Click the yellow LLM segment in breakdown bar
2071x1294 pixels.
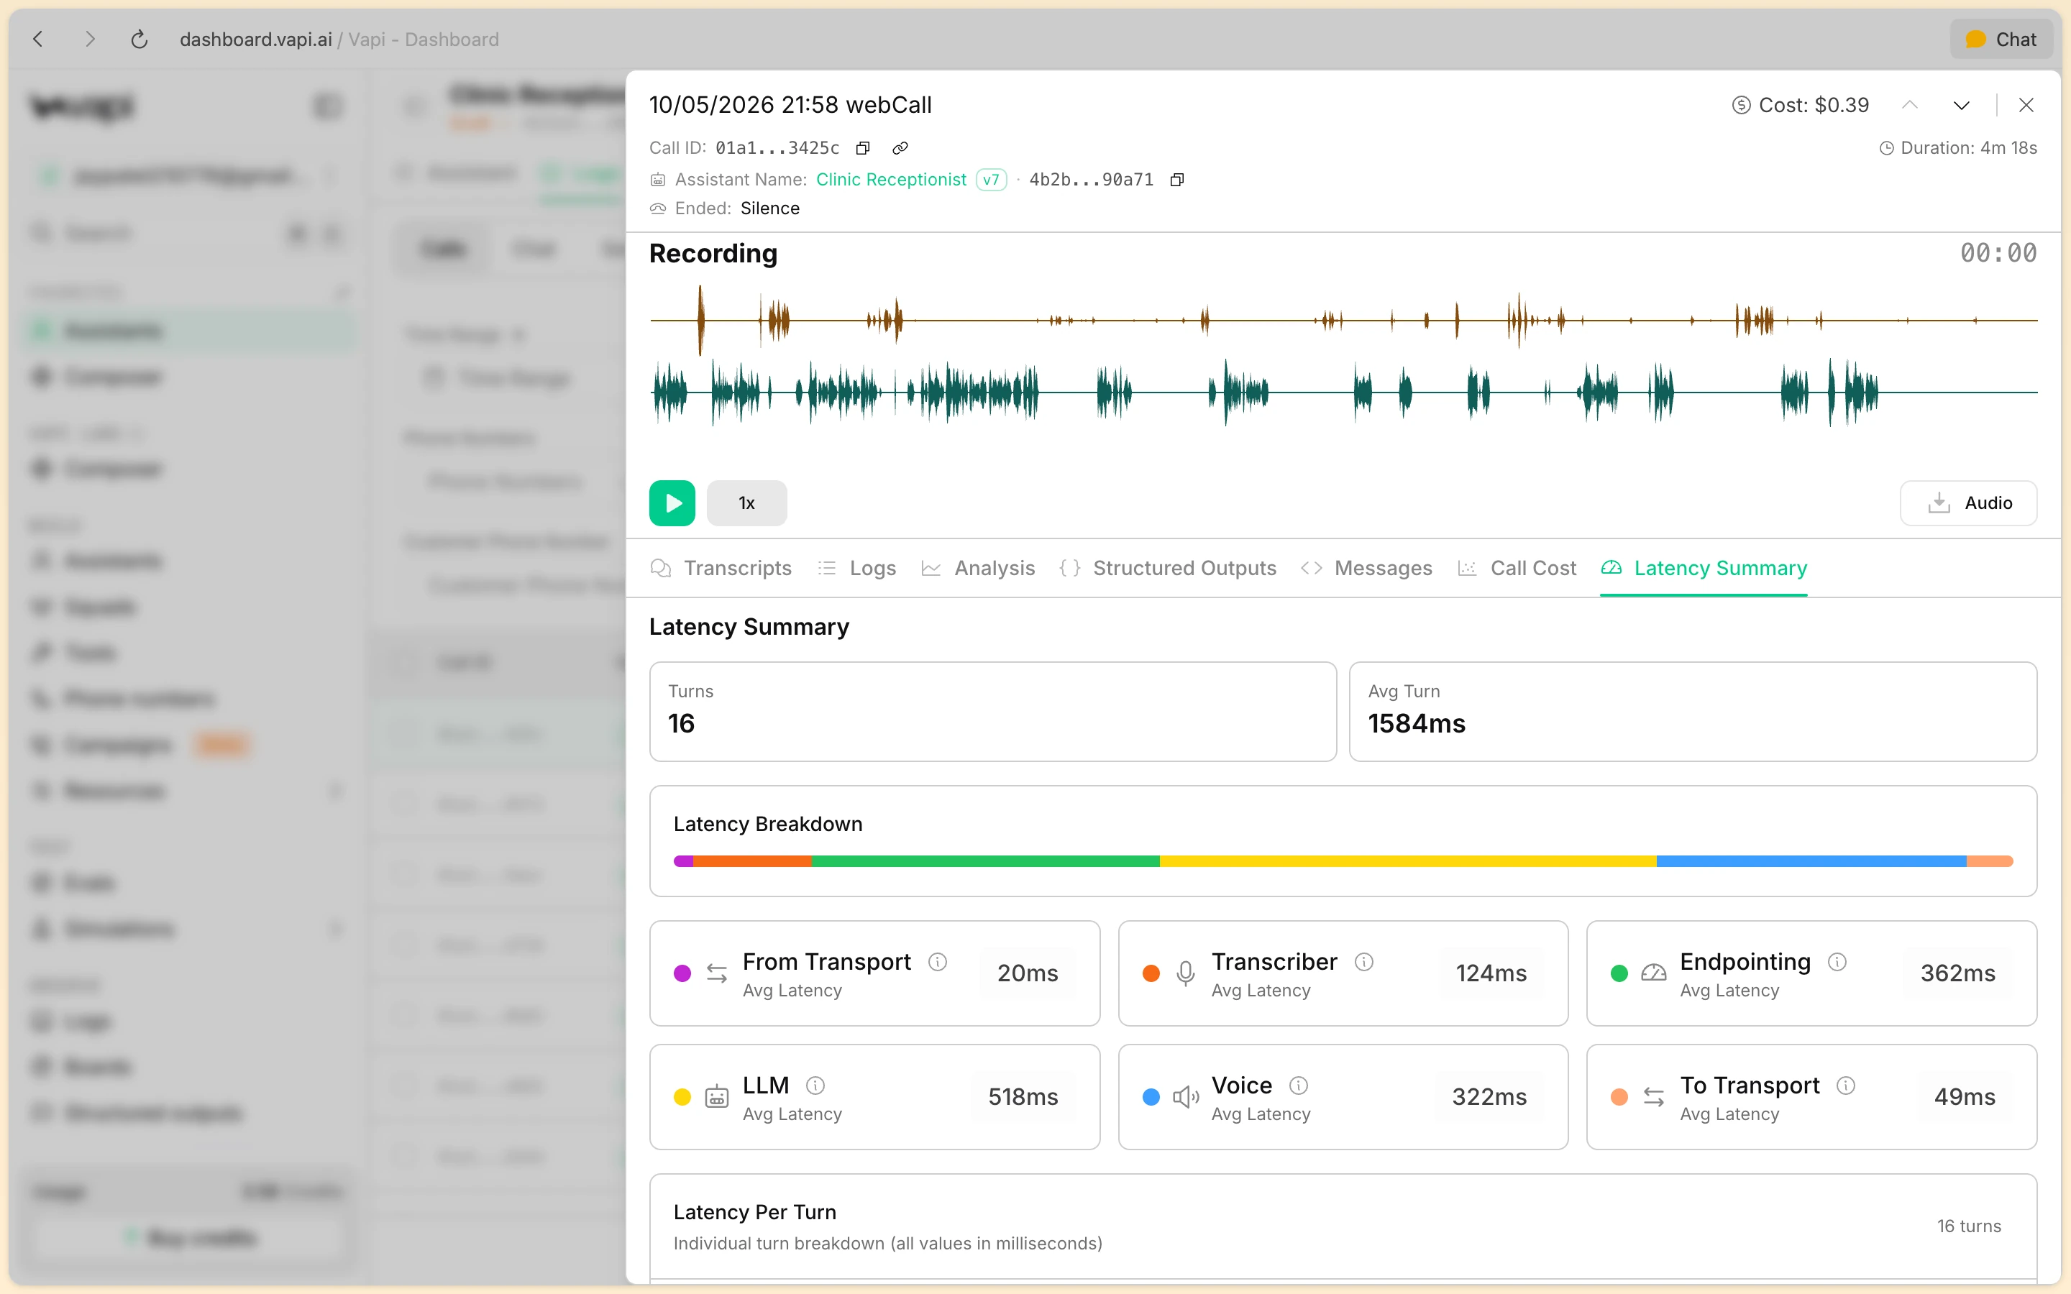(x=1408, y=861)
